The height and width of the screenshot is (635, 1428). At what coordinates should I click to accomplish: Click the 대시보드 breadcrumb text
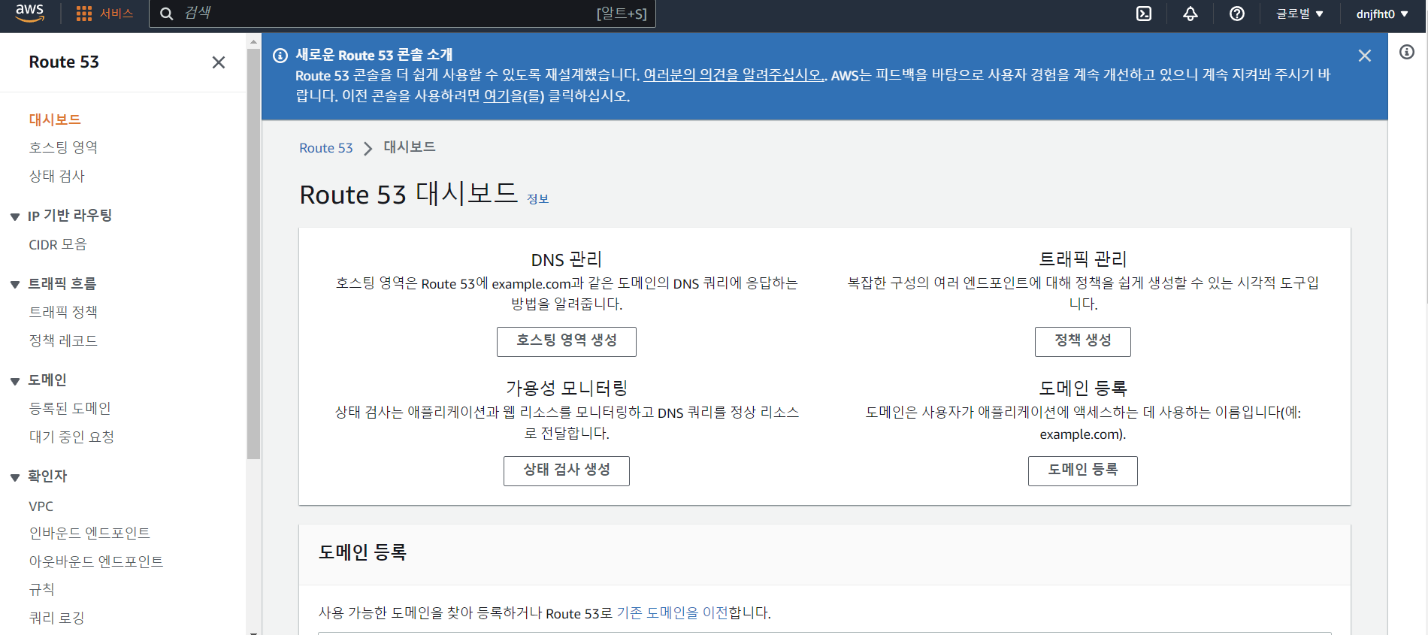410,147
